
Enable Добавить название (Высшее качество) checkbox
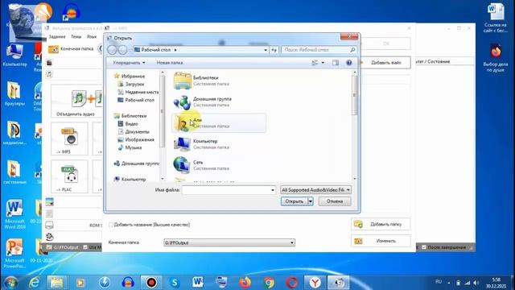point(111,225)
